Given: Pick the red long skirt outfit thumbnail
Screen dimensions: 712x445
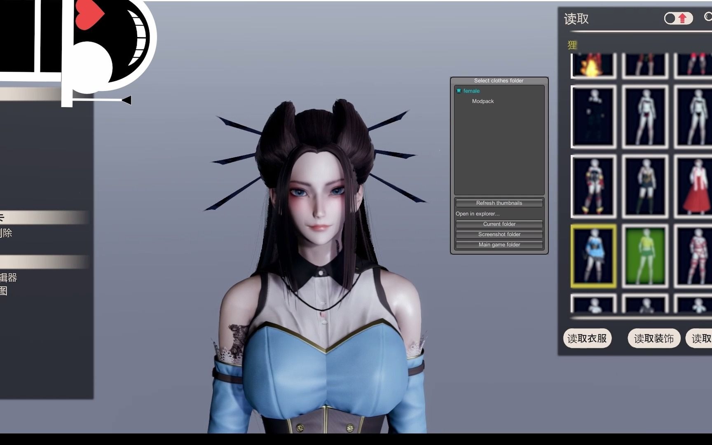Looking at the screenshot, I should [694, 186].
